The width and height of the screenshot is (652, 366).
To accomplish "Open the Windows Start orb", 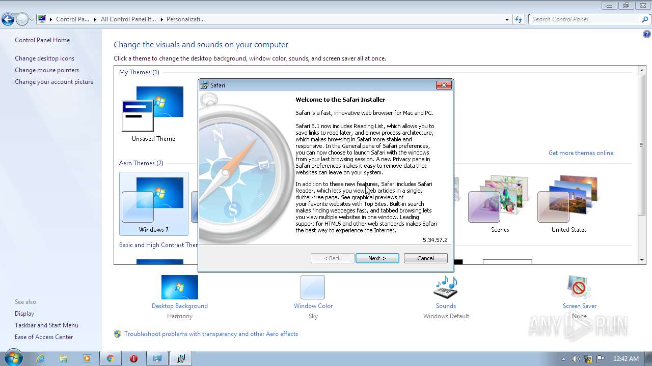I will pyautogui.click(x=13, y=358).
